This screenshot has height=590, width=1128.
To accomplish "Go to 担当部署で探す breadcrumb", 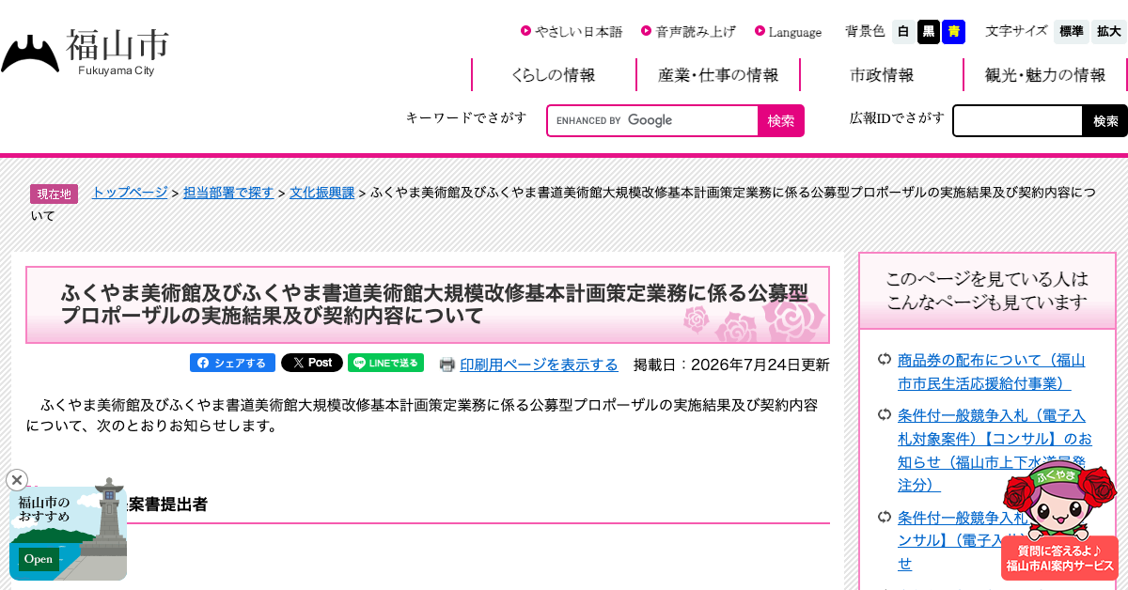I will [228, 192].
